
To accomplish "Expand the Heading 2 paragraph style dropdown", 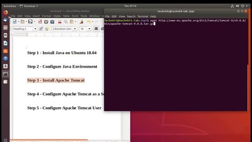I will tap(35, 29).
